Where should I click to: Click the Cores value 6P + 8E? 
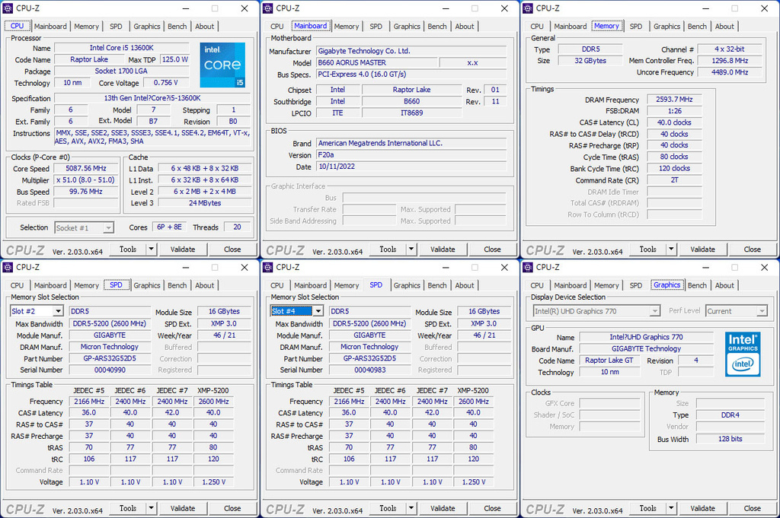coord(169,227)
